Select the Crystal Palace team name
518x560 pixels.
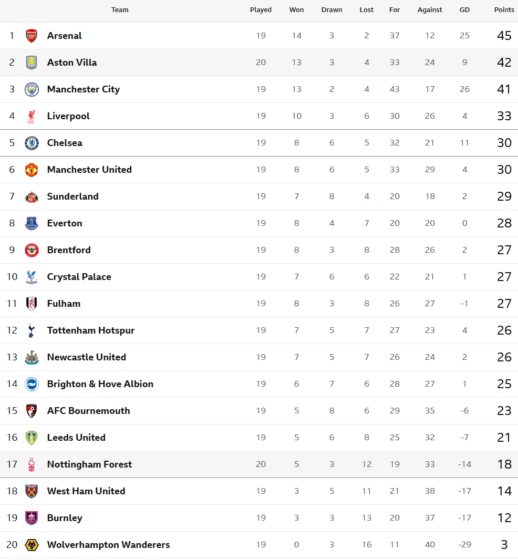point(79,277)
